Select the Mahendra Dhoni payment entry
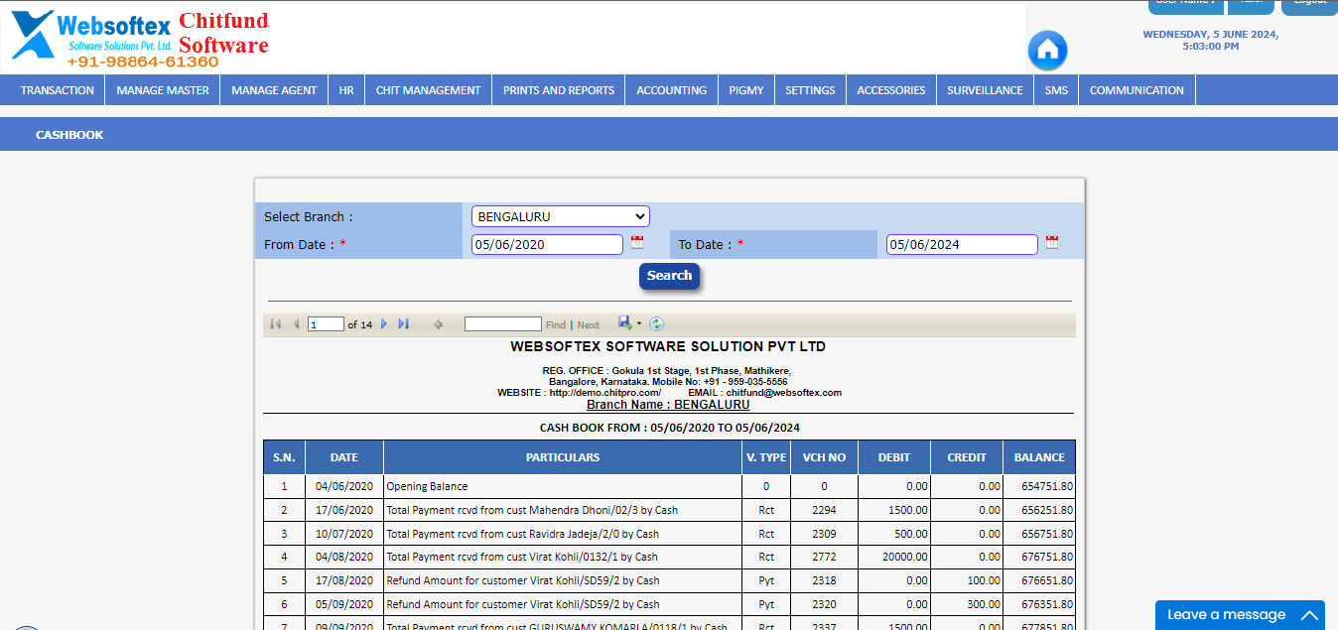This screenshot has height=630, width=1338. point(532,510)
